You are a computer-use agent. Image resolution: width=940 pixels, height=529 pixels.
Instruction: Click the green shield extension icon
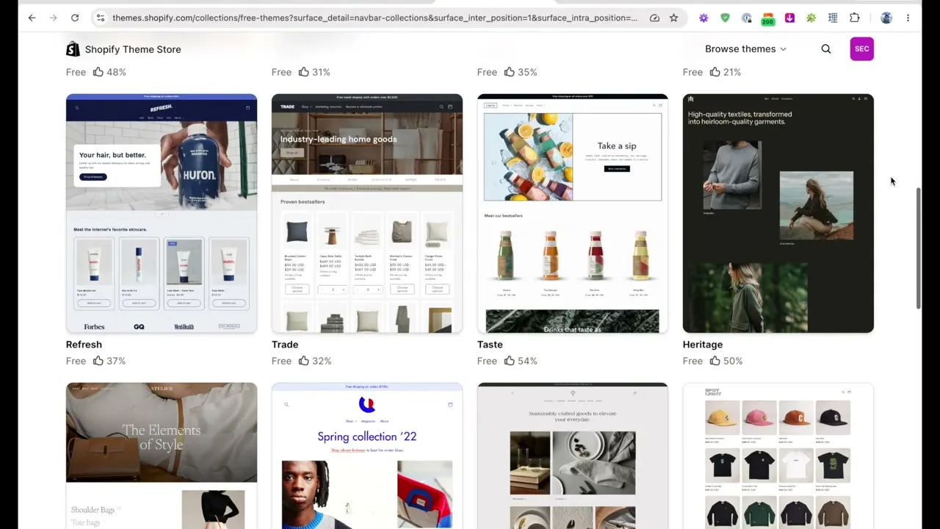coord(725,18)
